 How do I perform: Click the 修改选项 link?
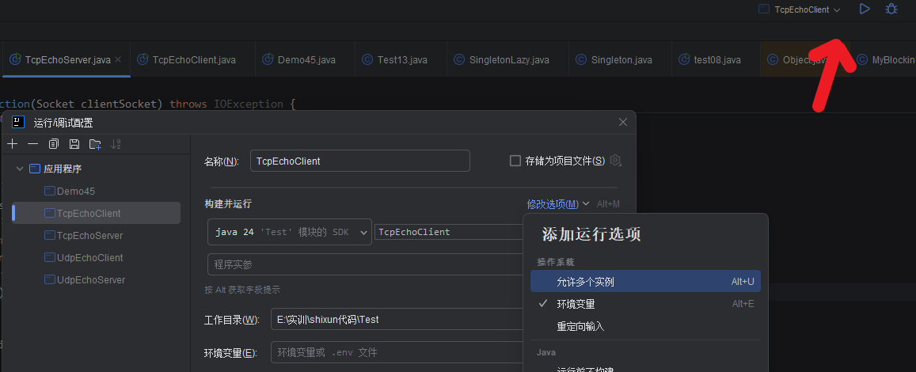pyautogui.click(x=553, y=204)
